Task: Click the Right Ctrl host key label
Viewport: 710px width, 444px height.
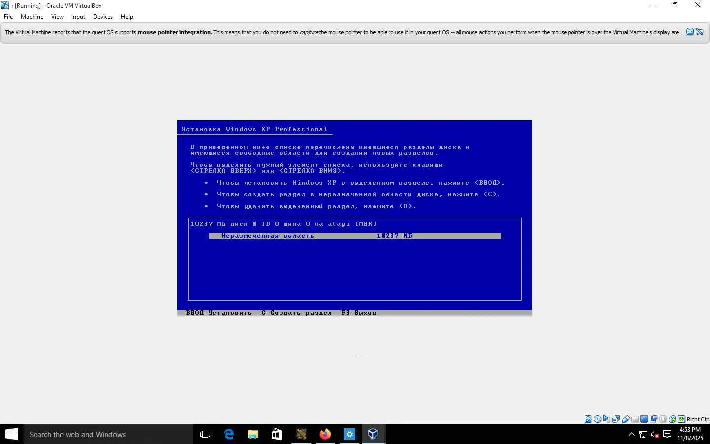Action: [x=698, y=419]
